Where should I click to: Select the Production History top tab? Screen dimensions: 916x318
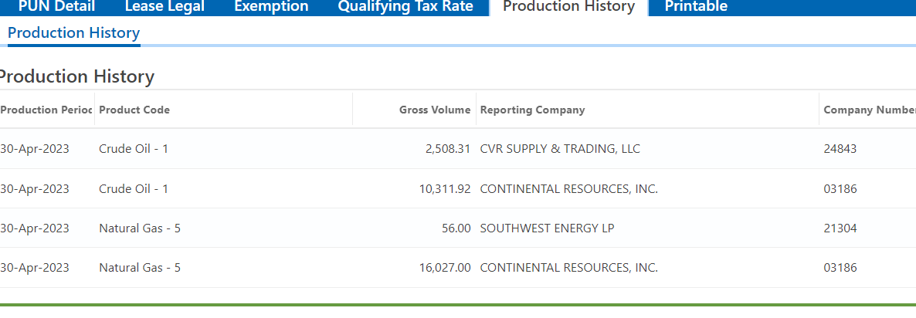point(568,6)
